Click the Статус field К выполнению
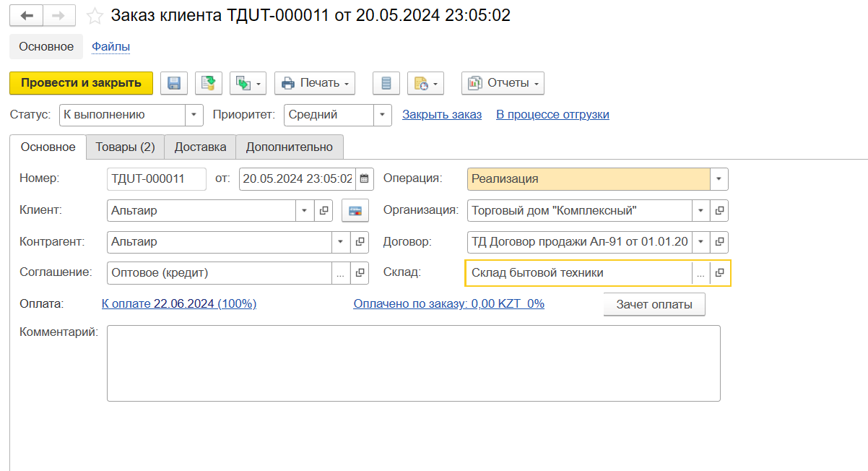This screenshot has height=471, width=868. pos(123,115)
